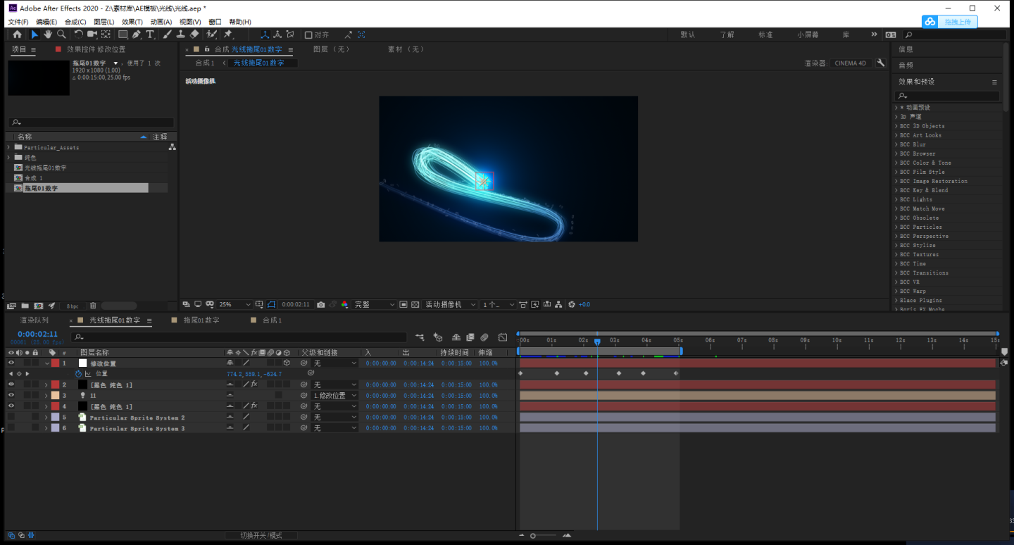Select the 标准 workspace

(765, 35)
